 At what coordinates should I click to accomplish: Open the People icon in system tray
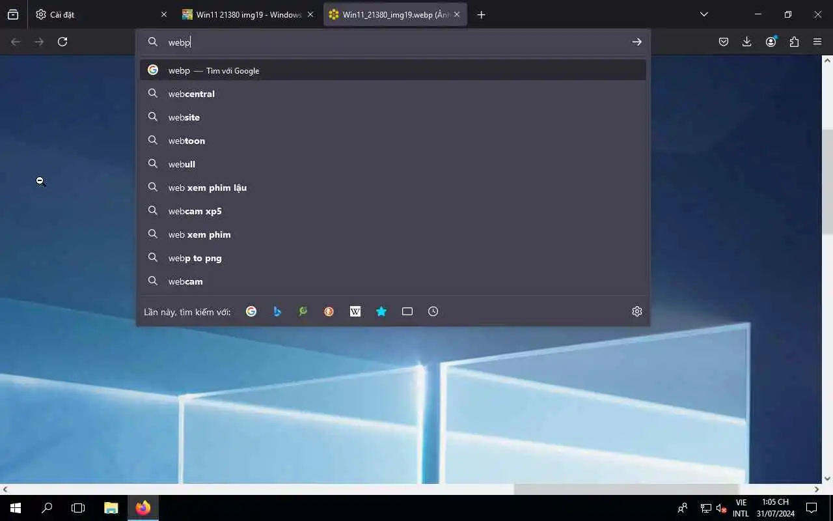pyautogui.click(x=683, y=508)
